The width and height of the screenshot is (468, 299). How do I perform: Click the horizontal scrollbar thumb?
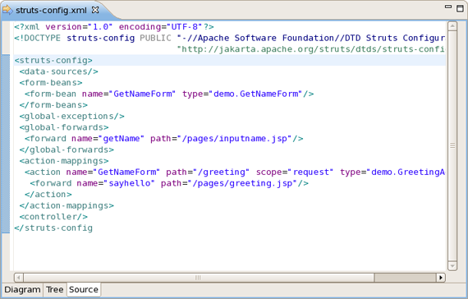(199, 278)
